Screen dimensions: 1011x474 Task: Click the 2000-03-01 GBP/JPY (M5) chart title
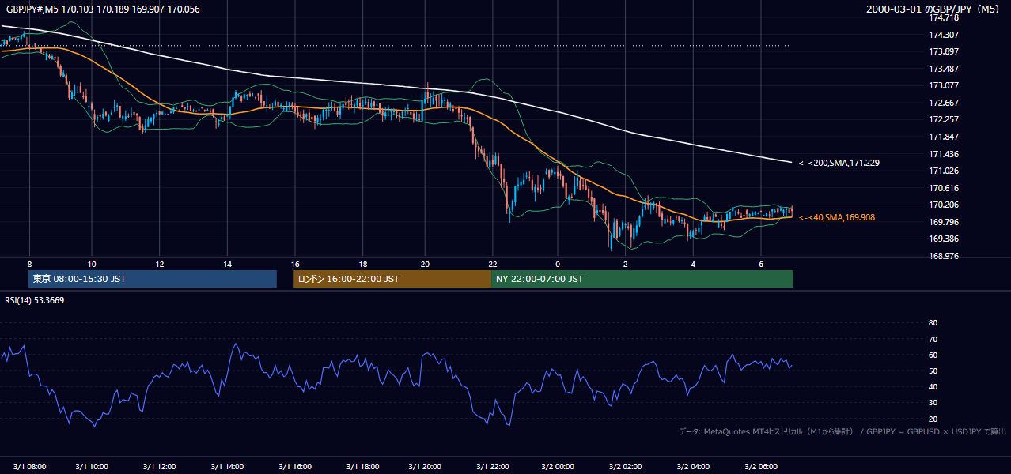pyautogui.click(x=934, y=9)
